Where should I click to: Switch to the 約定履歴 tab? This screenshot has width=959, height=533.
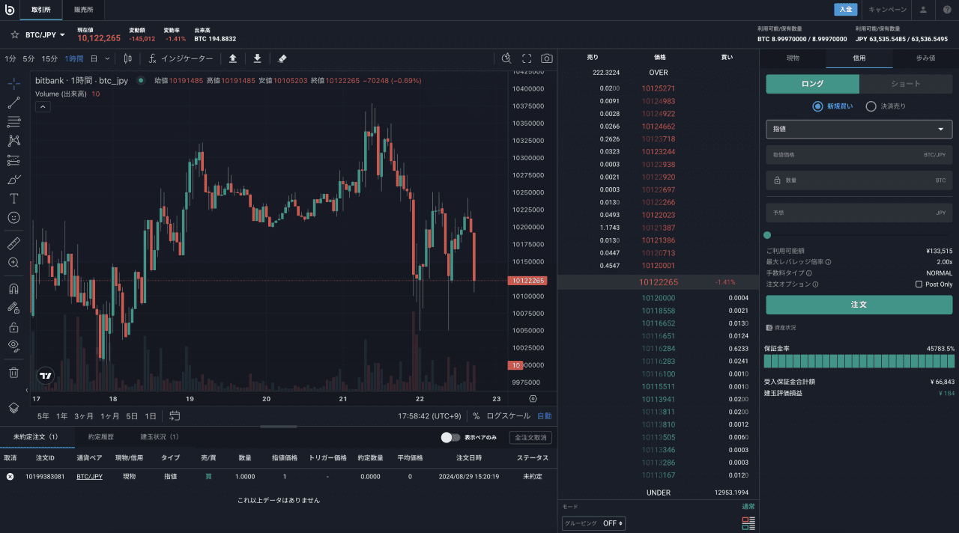tap(100, 436)
